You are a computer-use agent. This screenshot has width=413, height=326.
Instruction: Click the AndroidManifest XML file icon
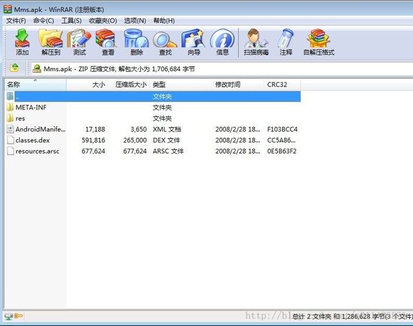pyautogui.click(x=10, y=129)
